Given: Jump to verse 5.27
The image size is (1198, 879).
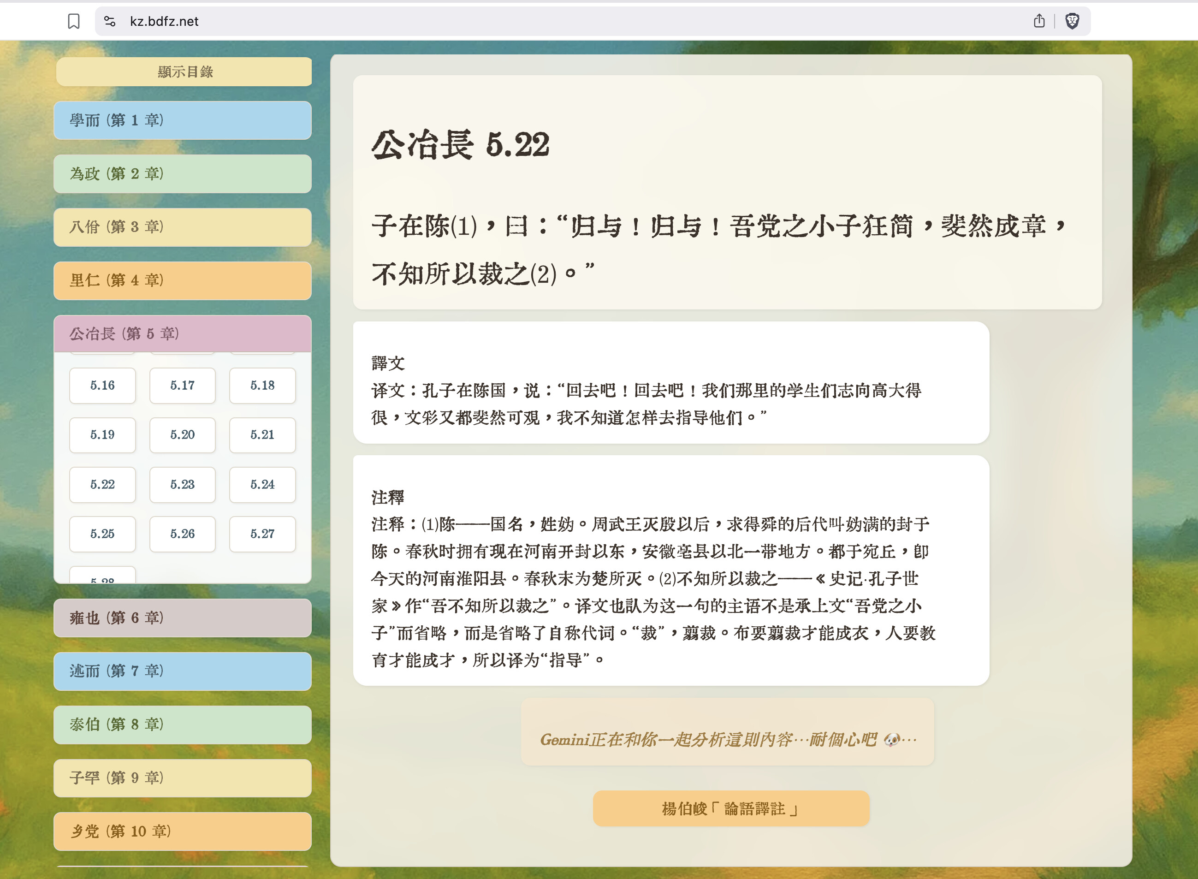Looking at the screenshot, I should 262,534.
